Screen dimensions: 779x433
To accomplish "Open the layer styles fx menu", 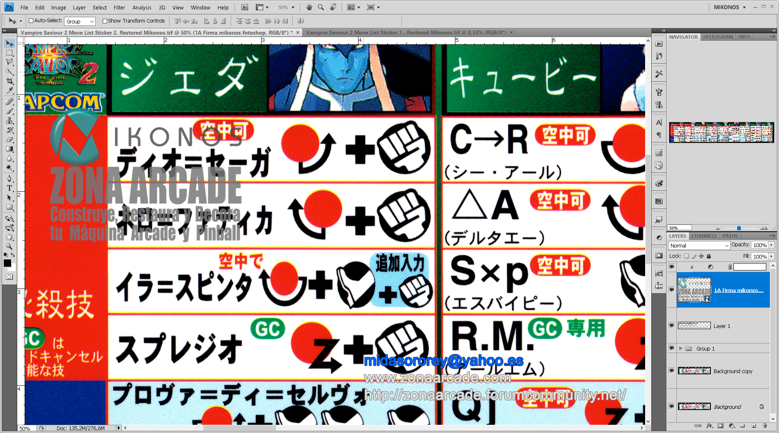I will [709, 426].
